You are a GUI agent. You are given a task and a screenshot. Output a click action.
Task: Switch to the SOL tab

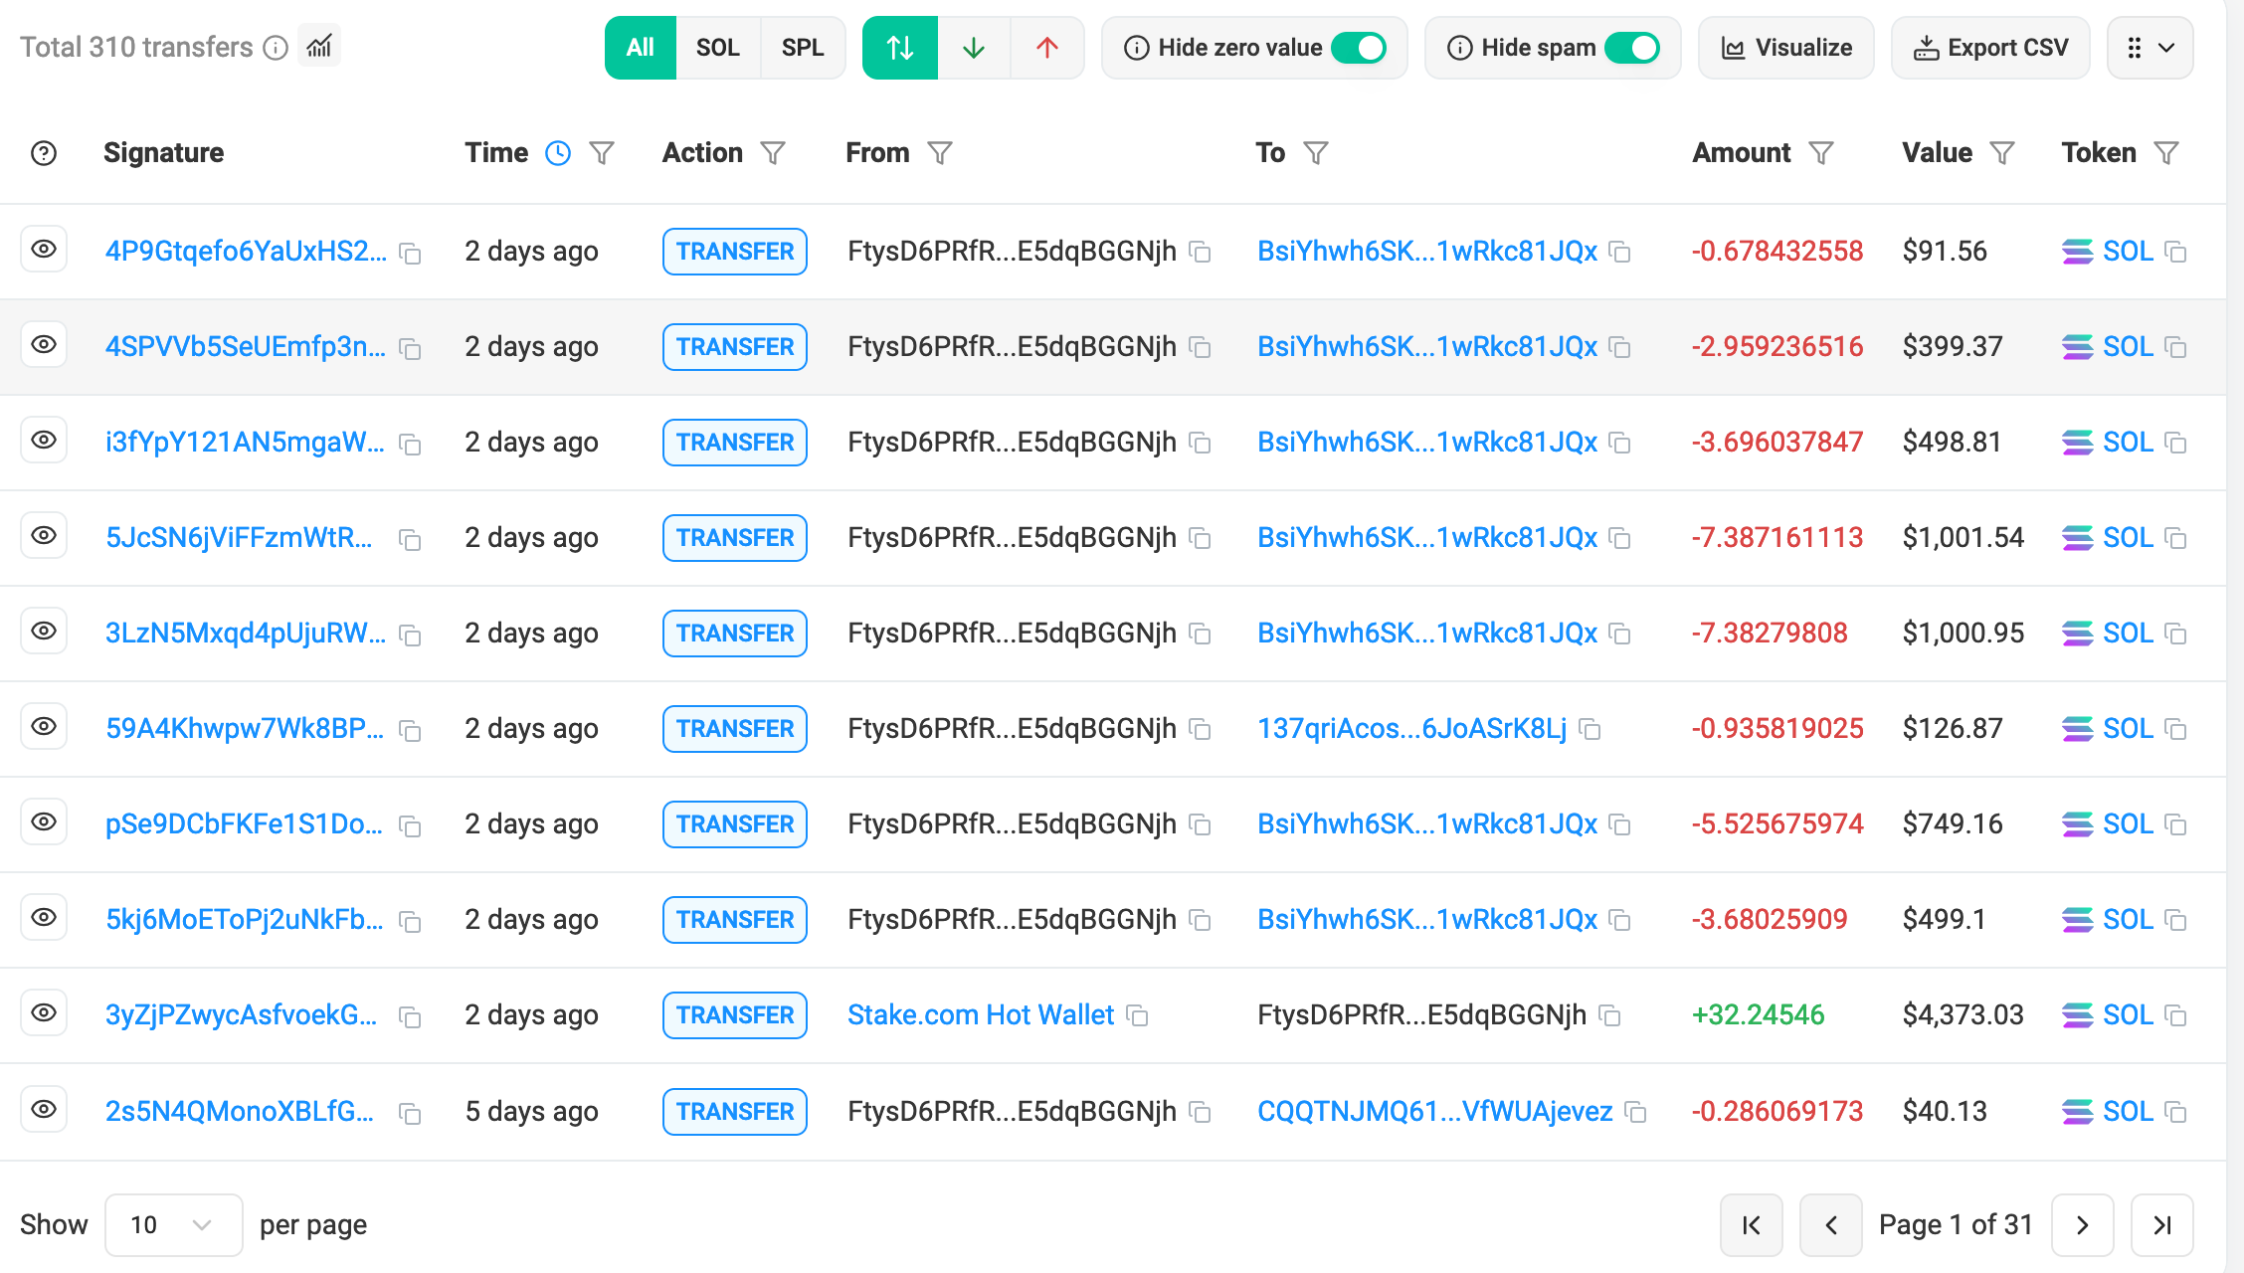click(x=717, y=48)
